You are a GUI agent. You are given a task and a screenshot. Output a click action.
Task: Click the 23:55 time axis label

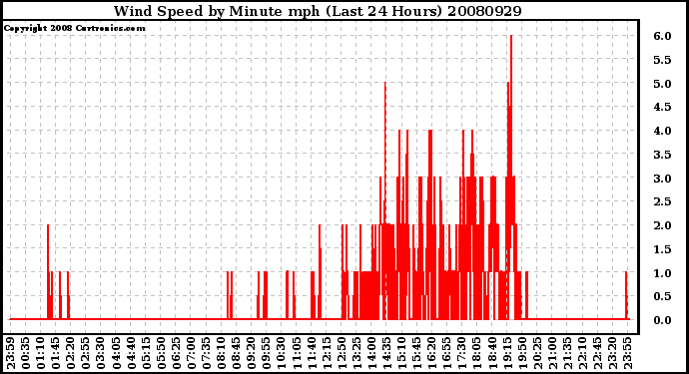click(627, 353)
